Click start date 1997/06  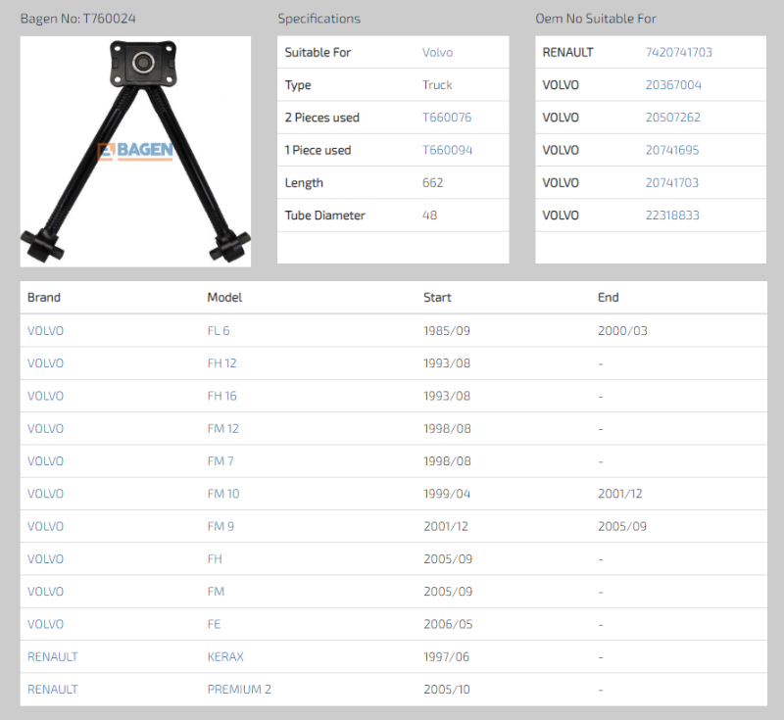click(x=446, y=656)
